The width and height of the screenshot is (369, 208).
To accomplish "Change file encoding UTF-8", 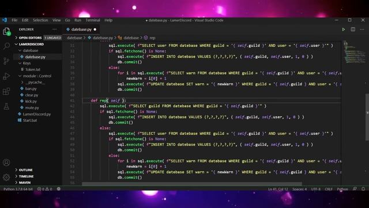I will click(315, 189).
